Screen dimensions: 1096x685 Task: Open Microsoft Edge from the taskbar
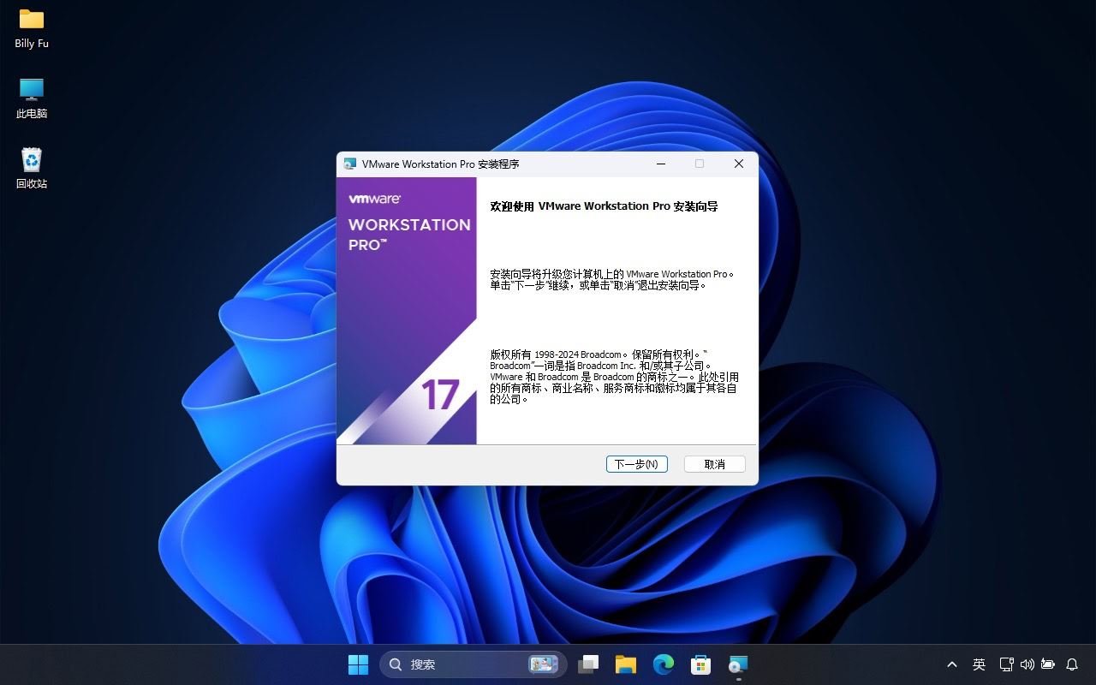click(664, 664)
